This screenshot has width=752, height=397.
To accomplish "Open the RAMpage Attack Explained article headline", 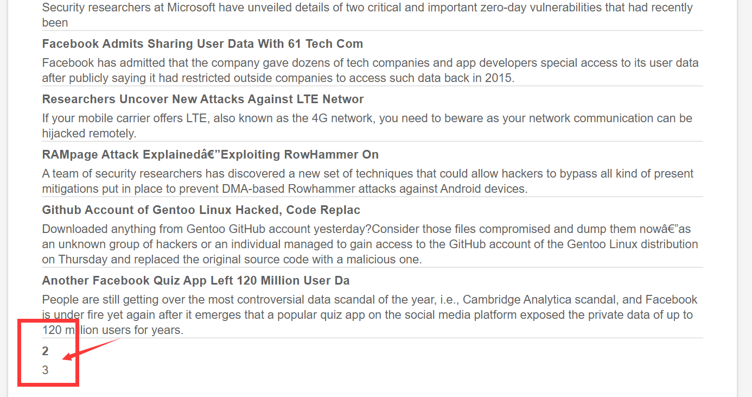I will pos(210,155).
